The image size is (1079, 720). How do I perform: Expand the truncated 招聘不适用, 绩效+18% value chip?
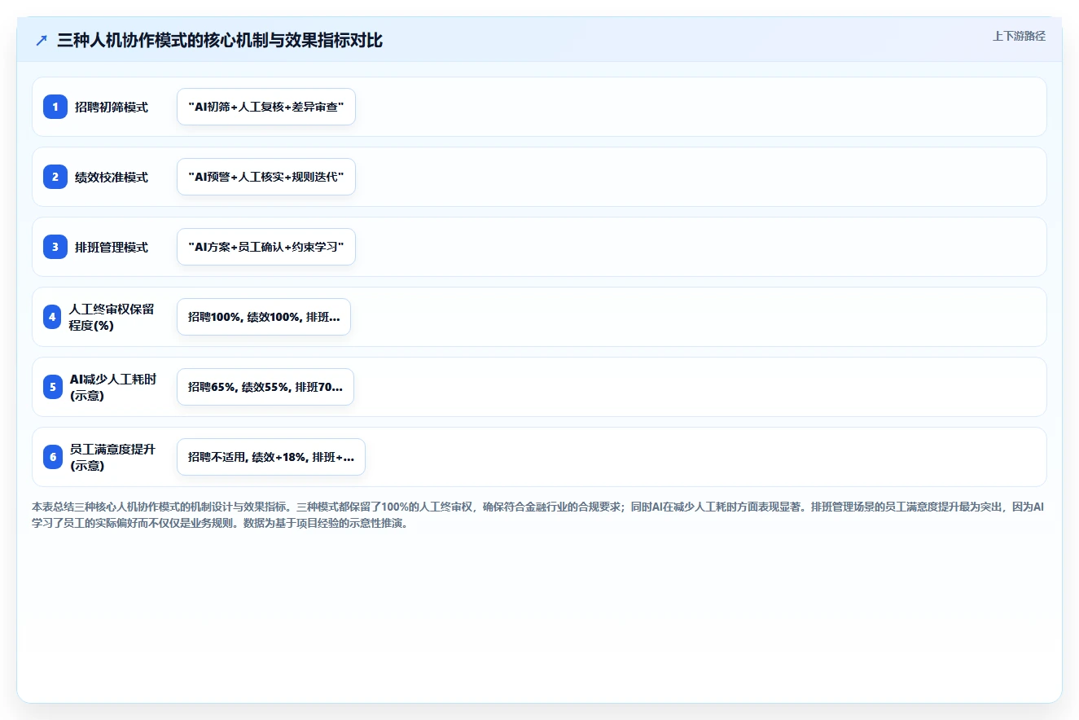coord(271,457)
